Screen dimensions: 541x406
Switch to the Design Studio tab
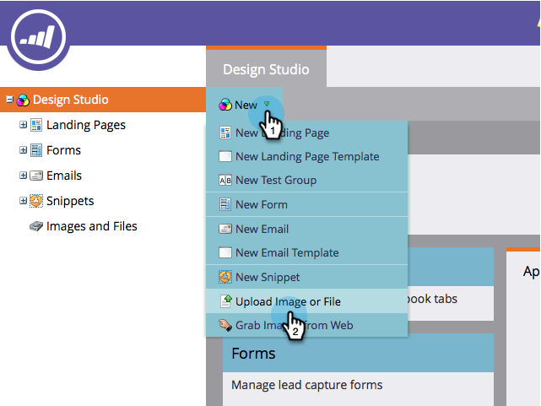pyautogui.click(x=266, y=69)
